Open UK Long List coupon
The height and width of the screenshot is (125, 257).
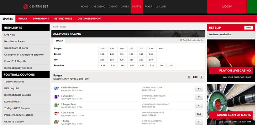(26, 88)
